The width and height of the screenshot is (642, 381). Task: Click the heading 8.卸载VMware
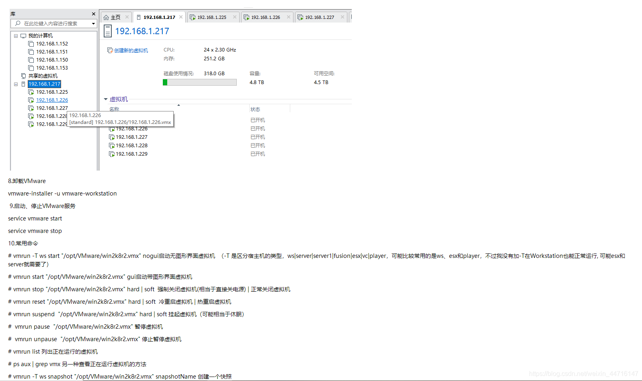(27, 181)
